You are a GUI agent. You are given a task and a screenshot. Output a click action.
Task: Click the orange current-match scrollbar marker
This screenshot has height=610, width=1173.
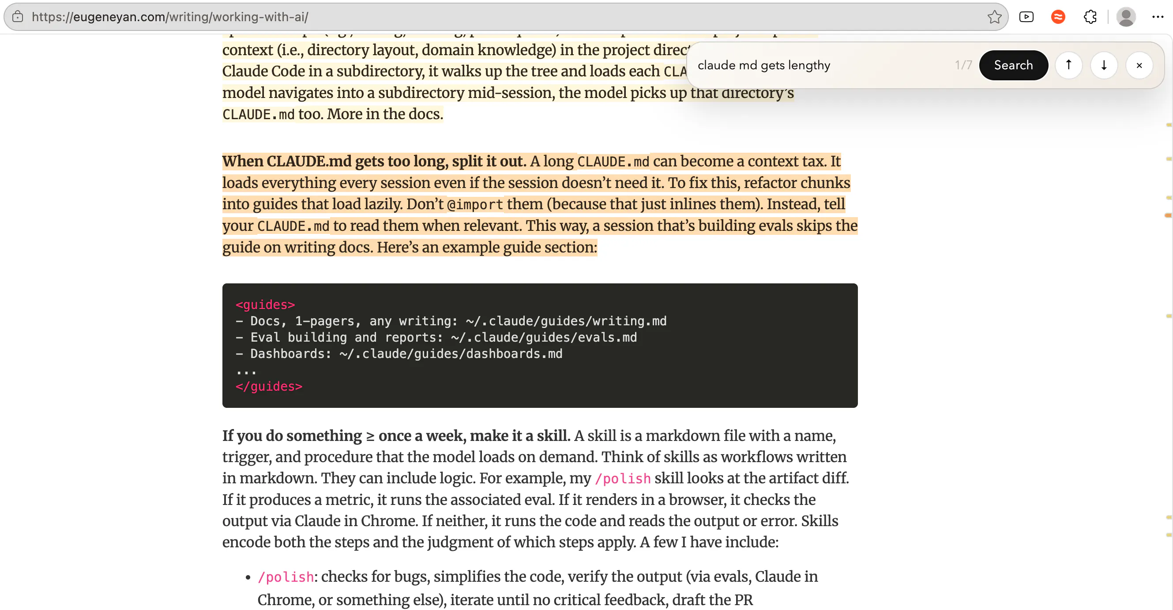click(x=1168, y=215)
